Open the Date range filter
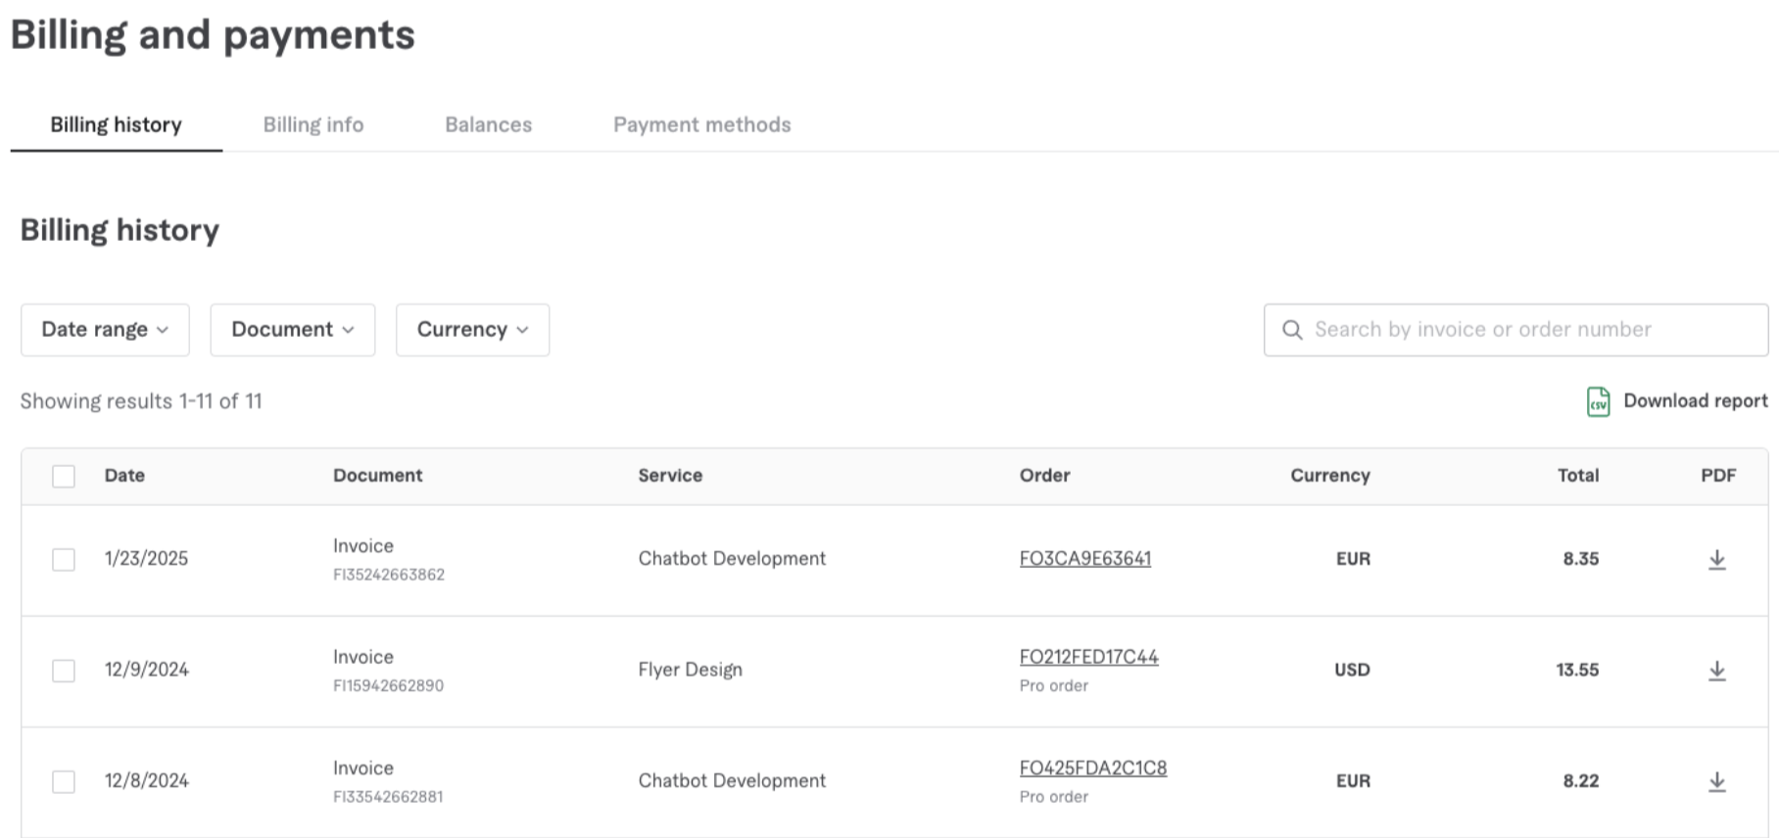Viewport: 1779px width, 838px height. (105, 330)
